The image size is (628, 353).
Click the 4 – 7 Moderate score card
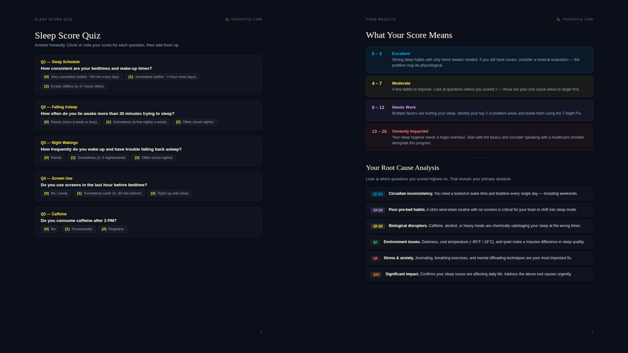pos(479,86)
